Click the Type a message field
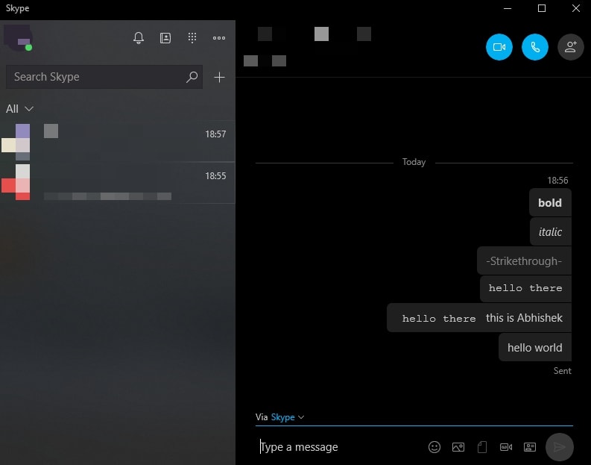This screenshot has width=591, height=465. [x=339, y=447]
